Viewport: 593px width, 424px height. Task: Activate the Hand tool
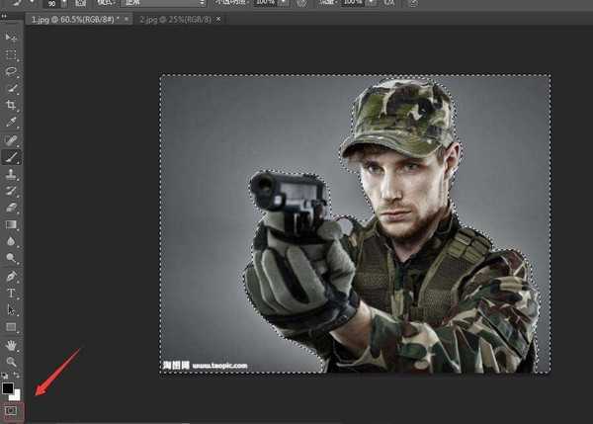point(12,346)
